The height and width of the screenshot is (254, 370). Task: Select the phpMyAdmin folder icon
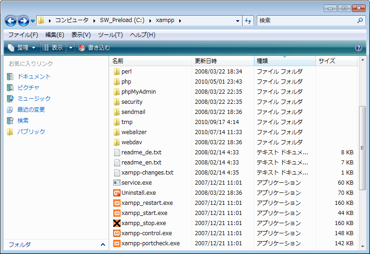click(116, 92)
